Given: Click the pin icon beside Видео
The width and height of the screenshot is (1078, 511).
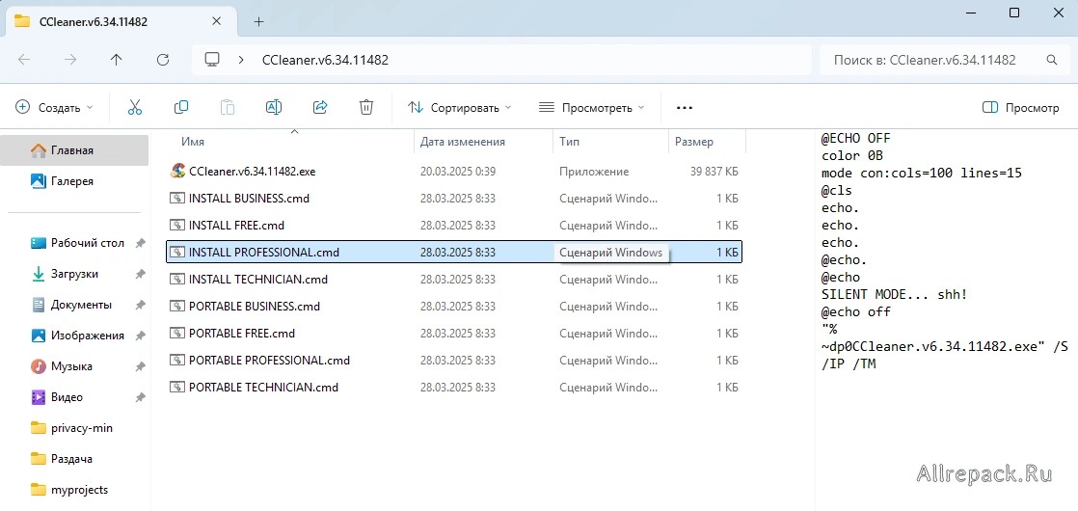Looking at the screenshot, I should pos(140,397).
